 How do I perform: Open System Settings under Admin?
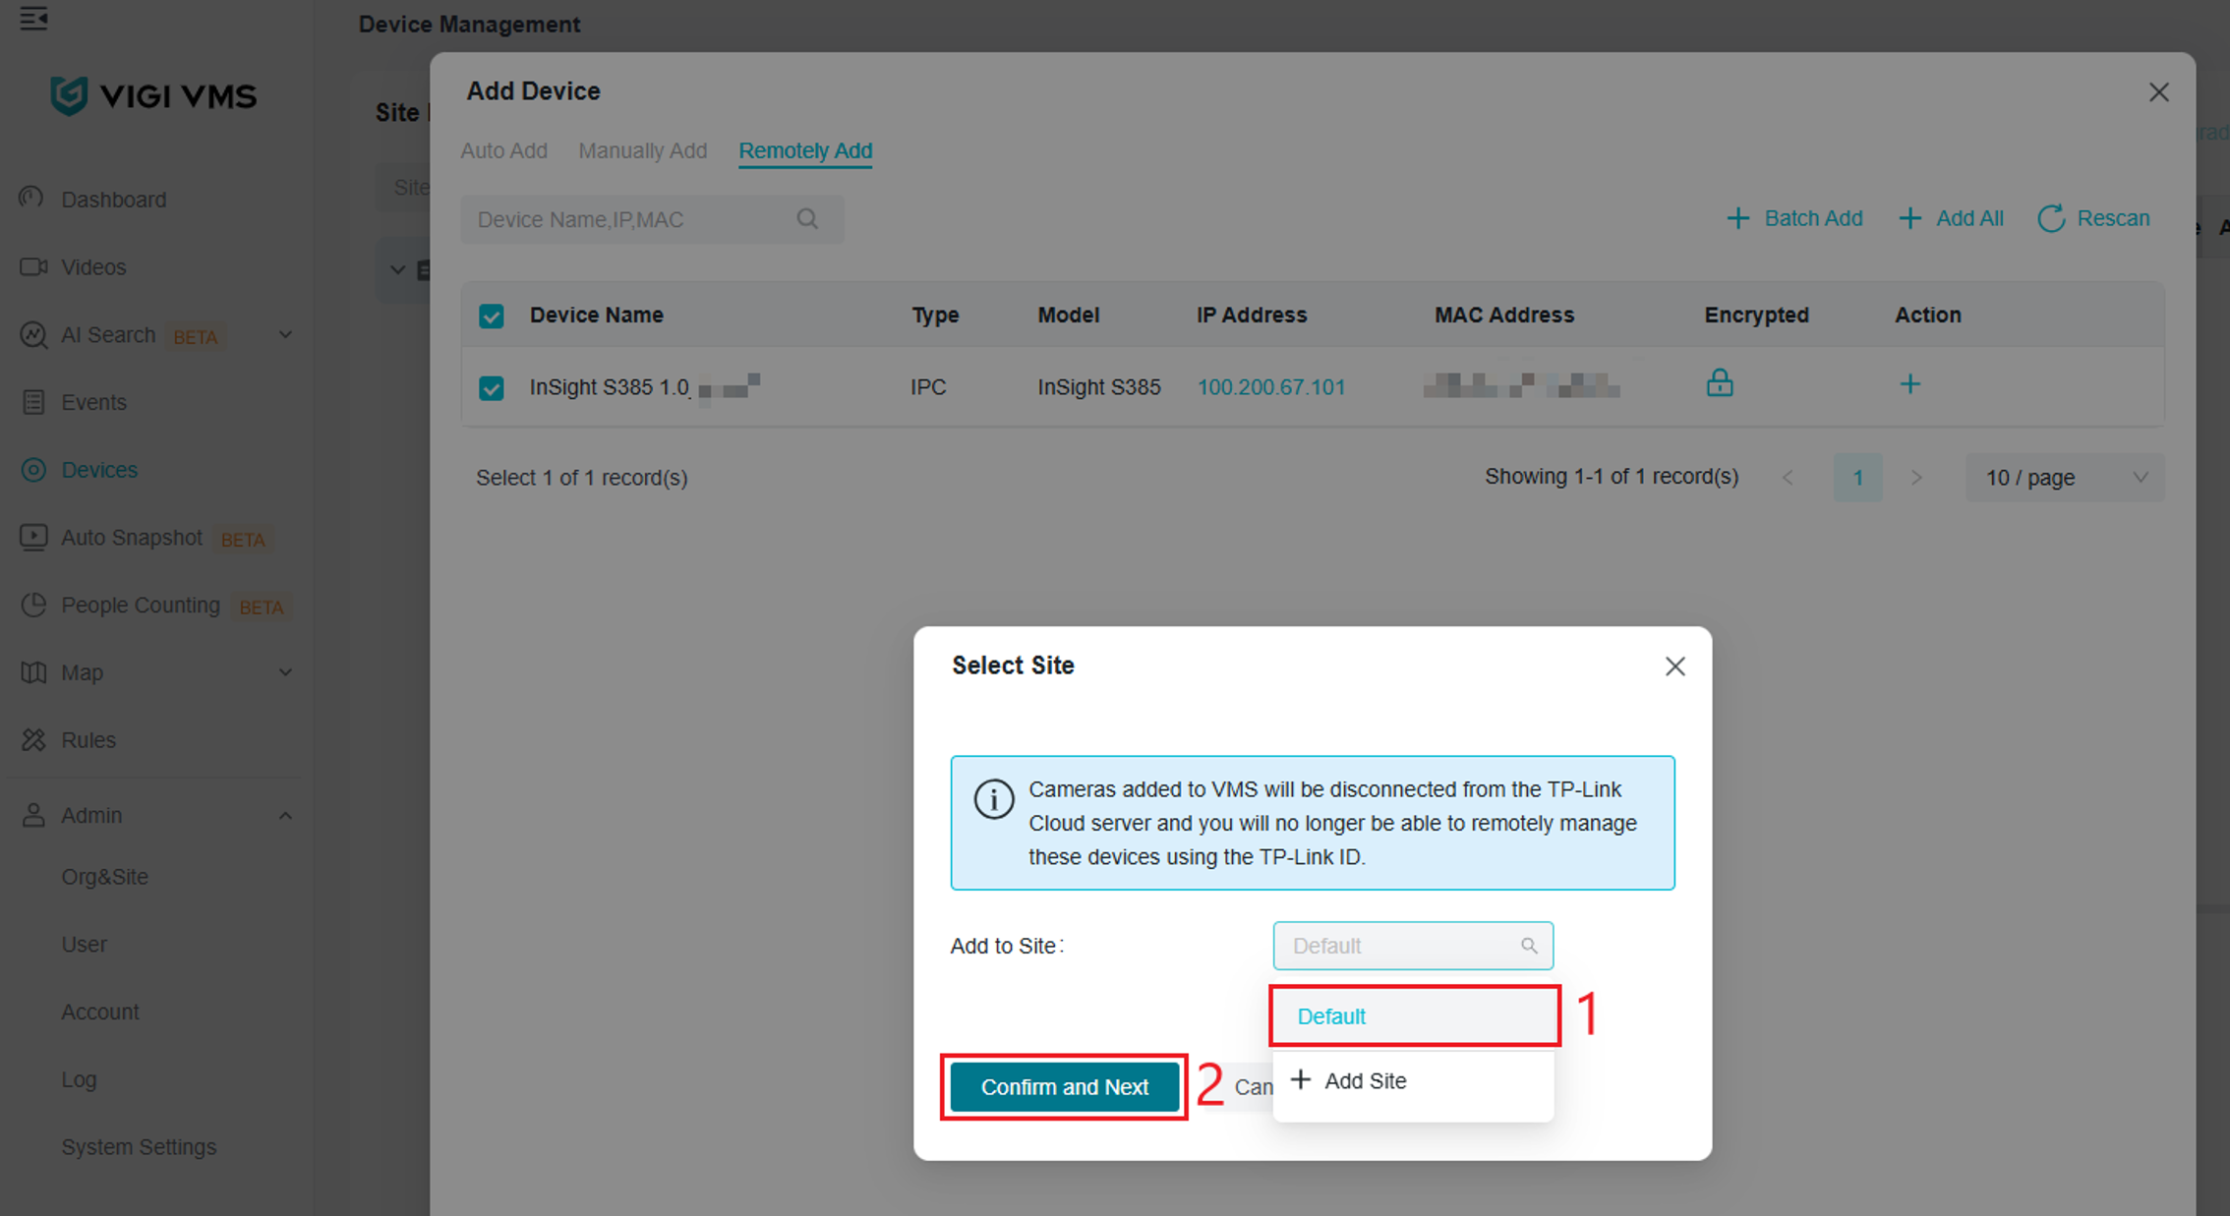139,1147
